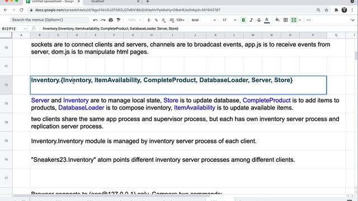Open text color picker
This screenshot has width=358, height=201.
click(266, 20)
